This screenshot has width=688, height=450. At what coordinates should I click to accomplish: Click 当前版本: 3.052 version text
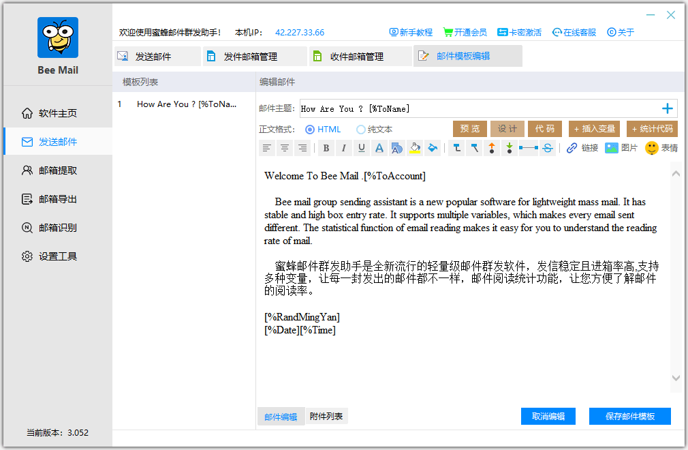pyautogui.click(x=57, y=433)
